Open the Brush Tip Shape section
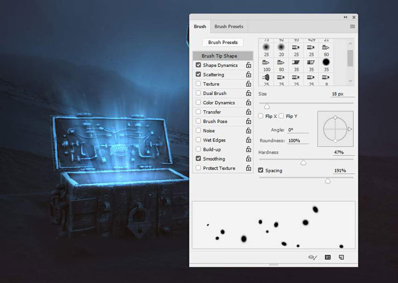 pyautogui.click(x=223, y=56)
